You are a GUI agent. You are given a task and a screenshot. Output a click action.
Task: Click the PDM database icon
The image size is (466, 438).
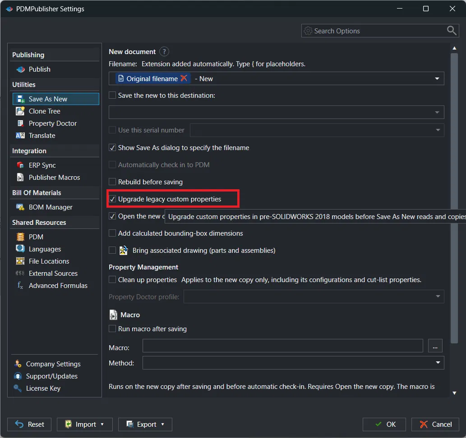click(x=20, y=237)
